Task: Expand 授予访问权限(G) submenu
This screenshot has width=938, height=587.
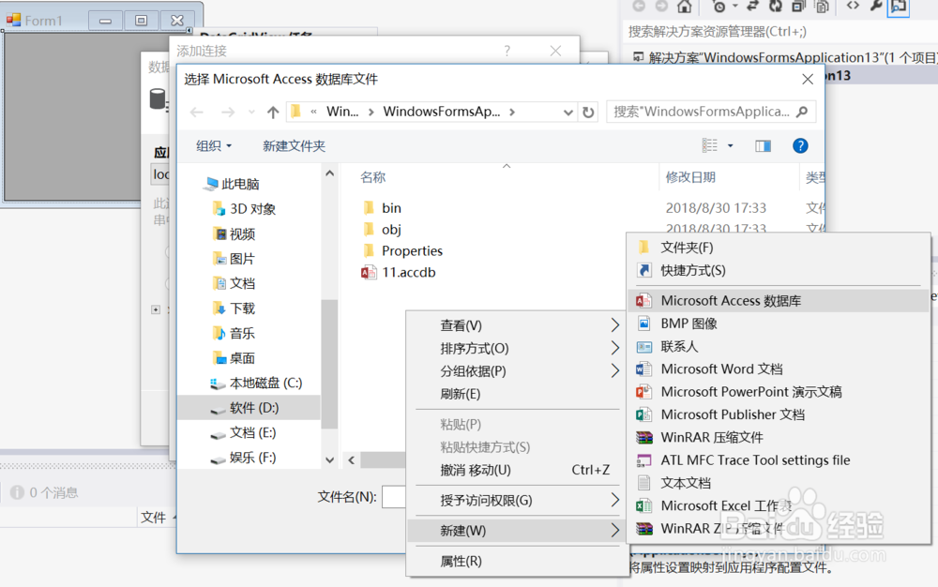Action: coord(517,501)
